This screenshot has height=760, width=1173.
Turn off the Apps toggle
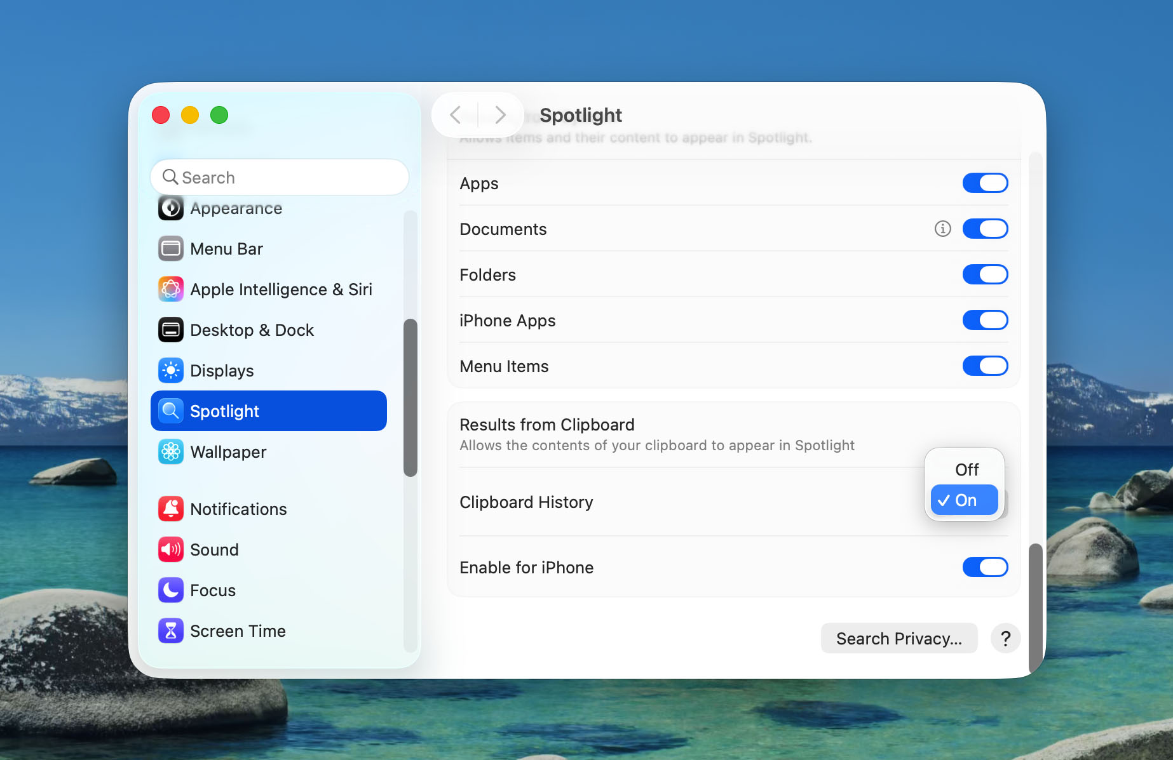pos(985,183)
